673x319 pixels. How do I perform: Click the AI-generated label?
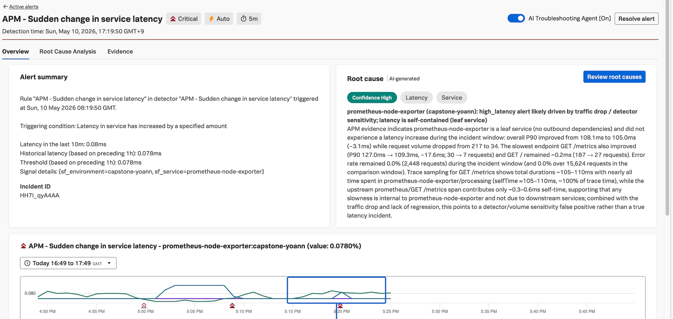(x=404, y=79)
